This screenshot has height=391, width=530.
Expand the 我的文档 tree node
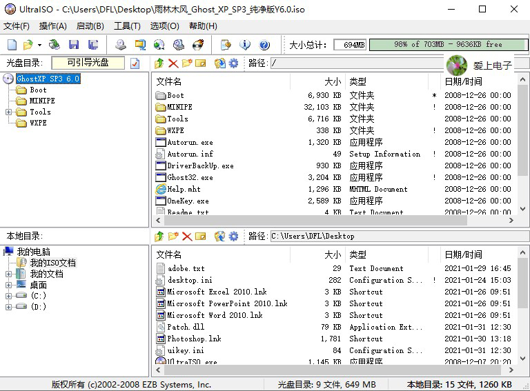(x=9, y=274)
